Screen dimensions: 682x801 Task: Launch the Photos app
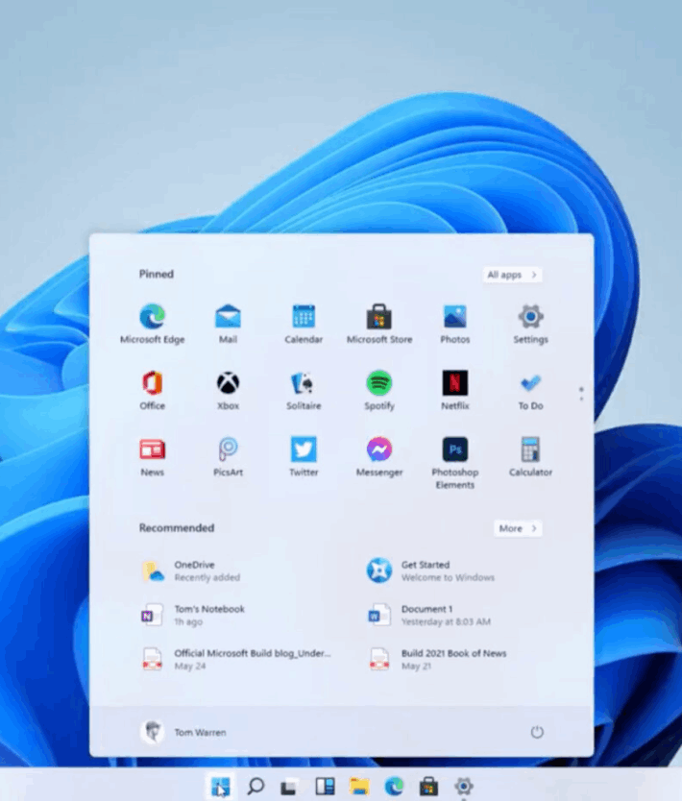click(454, 324)
